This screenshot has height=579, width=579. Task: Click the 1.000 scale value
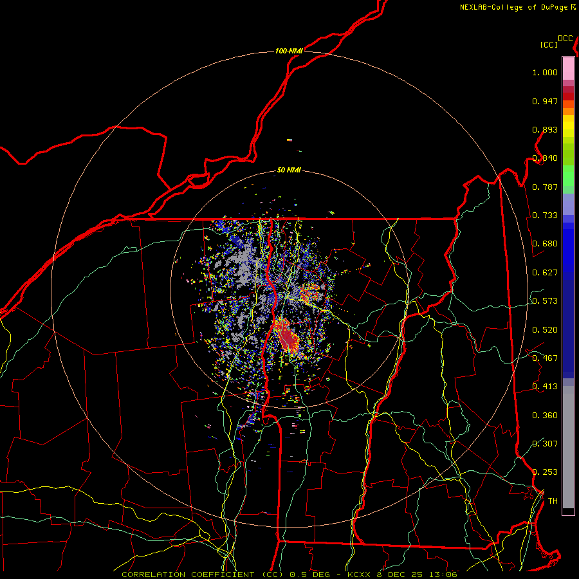(545, 73)
